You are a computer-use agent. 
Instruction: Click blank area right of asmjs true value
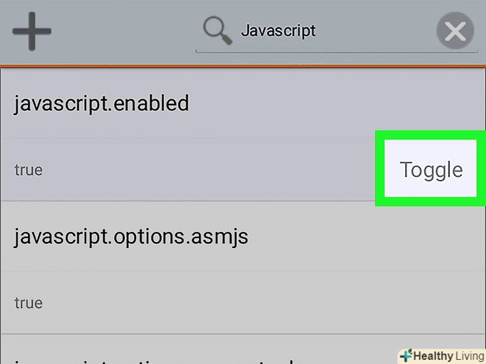tap(267, 303)
